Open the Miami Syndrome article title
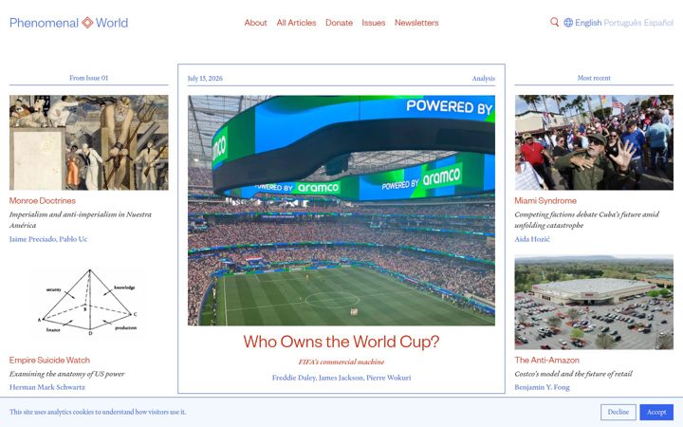Viewport: 683px width, 427px height. click(545, 201)
